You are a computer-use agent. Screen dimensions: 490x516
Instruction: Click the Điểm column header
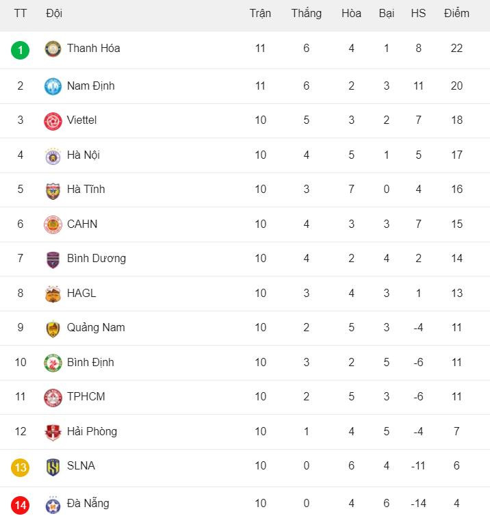tap(456, 13)
